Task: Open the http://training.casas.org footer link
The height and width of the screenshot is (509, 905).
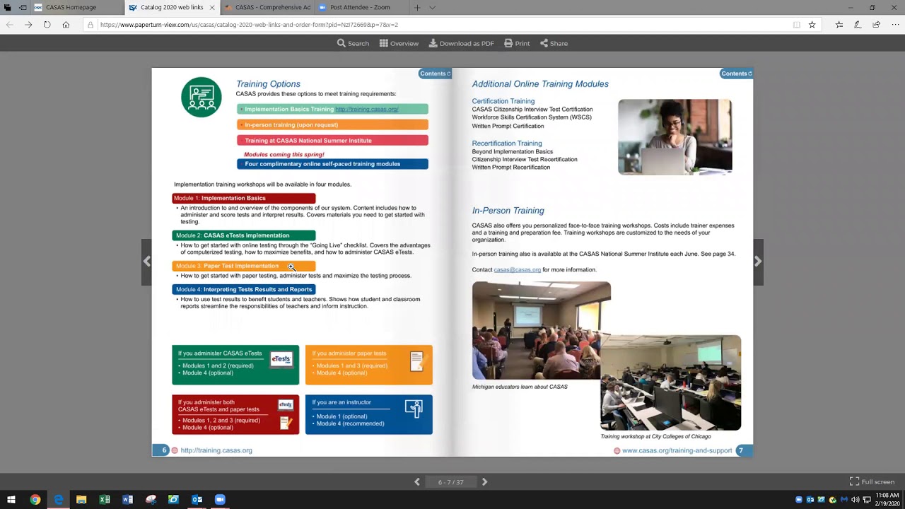Action: tap(216, 450)
